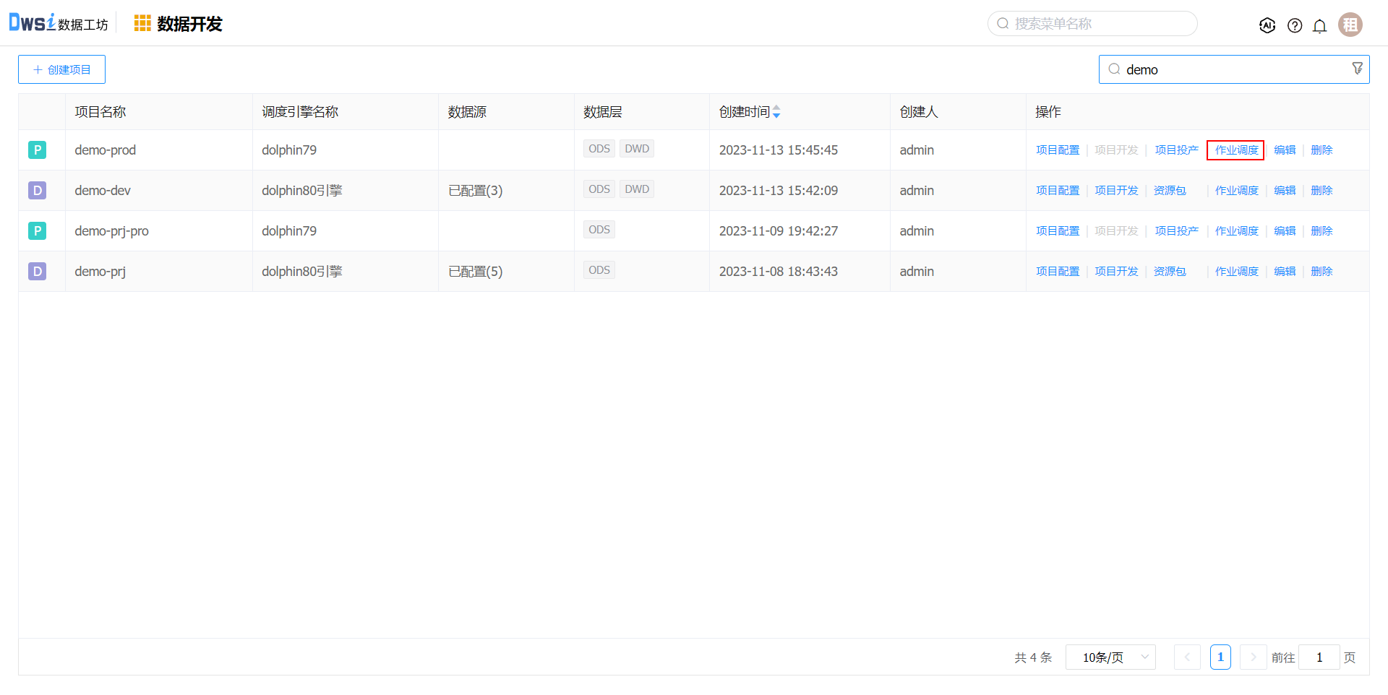Viewport: 1388px width, 695px height.
Task: Sort by creation time column arrows
Action: point(776,112)
